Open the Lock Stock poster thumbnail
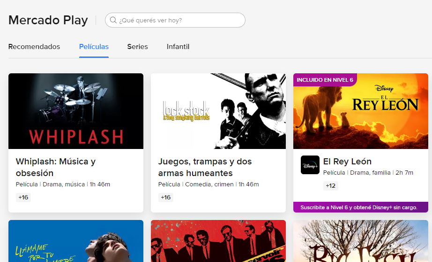Viewport: 432px width, 262px height. coord(218,111)
